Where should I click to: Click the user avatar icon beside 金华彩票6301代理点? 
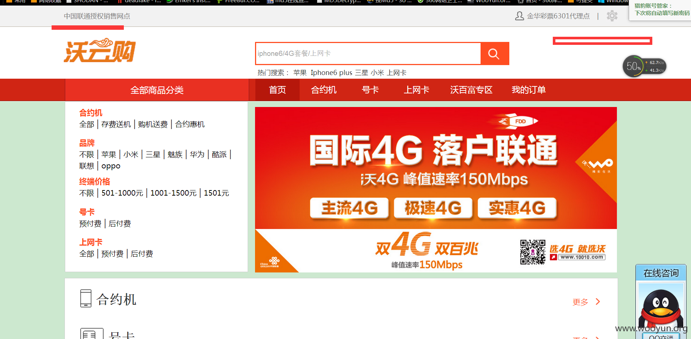[x=519, y=16]
